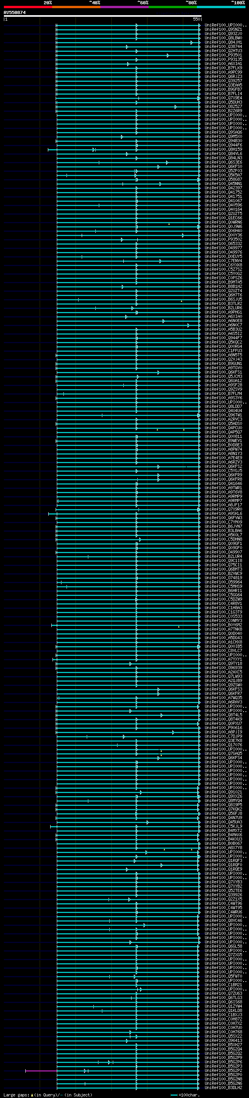The height and width of the screenshot is (1098, 249).
Task: Select hit label UniRef100_A7TNK8
Action: 223,629
